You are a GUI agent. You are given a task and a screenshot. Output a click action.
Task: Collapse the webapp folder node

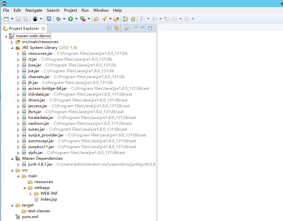point(24,188)
